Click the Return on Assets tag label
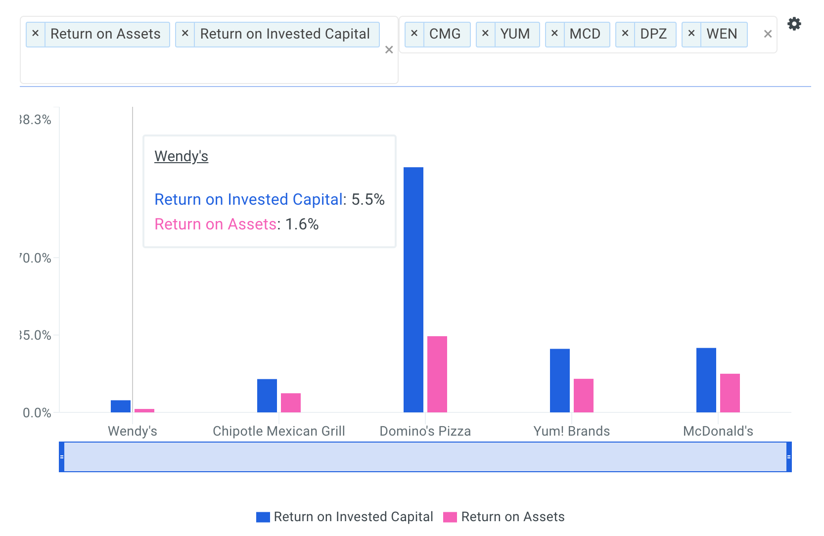The height and width of the screenshot is (536, 824). click(106, 34)
